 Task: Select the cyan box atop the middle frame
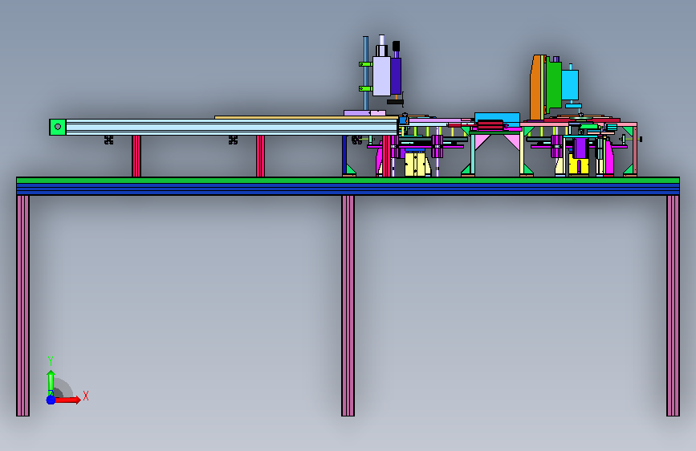coord(497,118)
